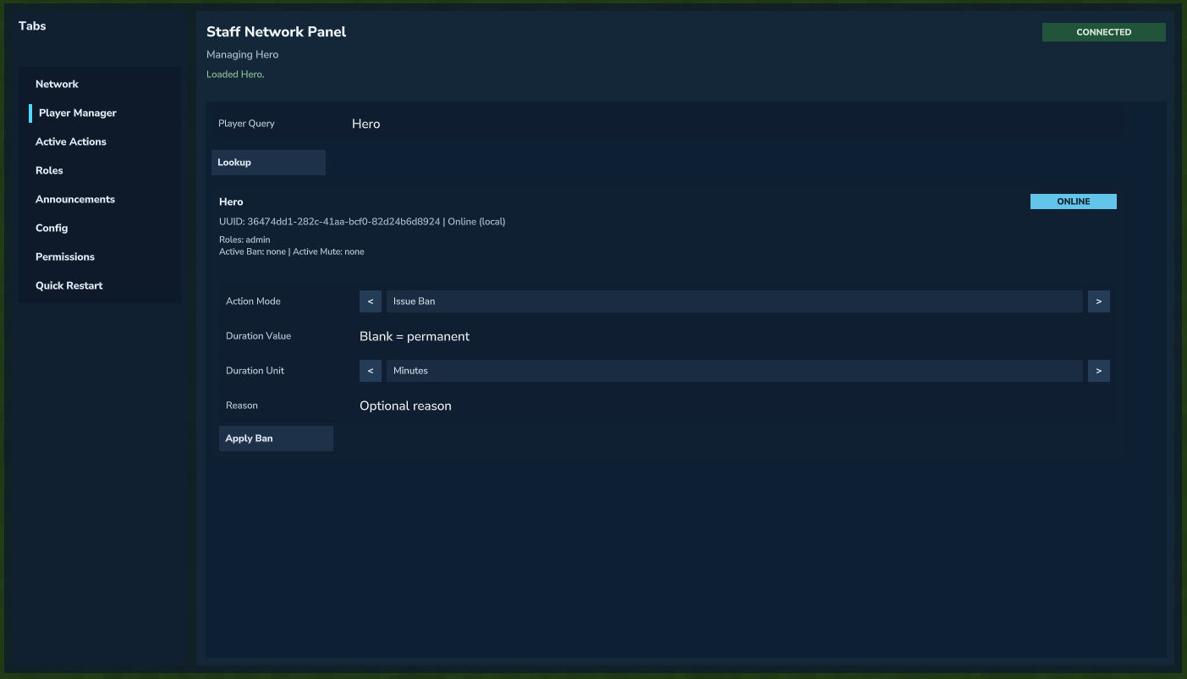Select the Player Manager tab
The image size is (1187, 679).
(78, 113)
